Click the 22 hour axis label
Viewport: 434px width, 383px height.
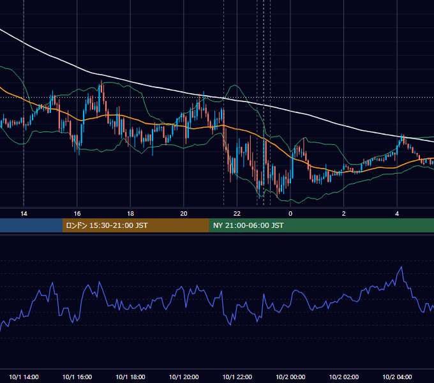[237, 214]
